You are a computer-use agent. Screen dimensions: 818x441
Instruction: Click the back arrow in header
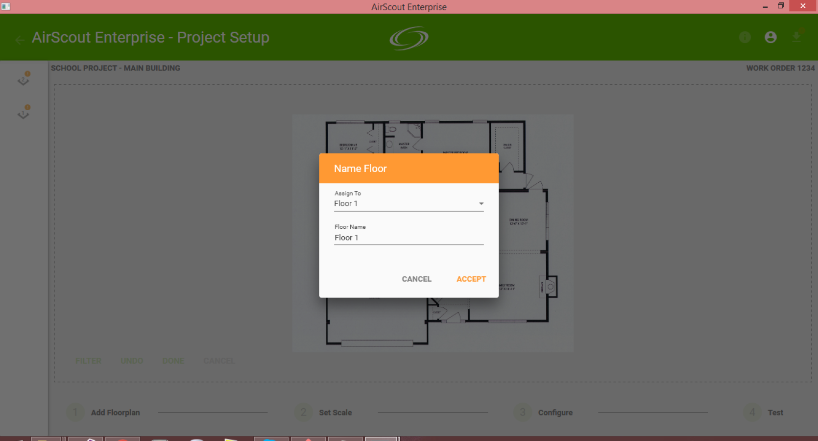coord(20,40)
